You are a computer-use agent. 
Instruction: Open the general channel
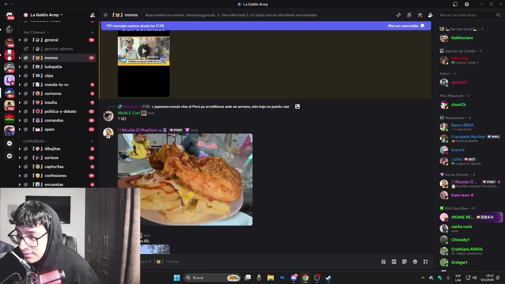[x=58, y=40]
